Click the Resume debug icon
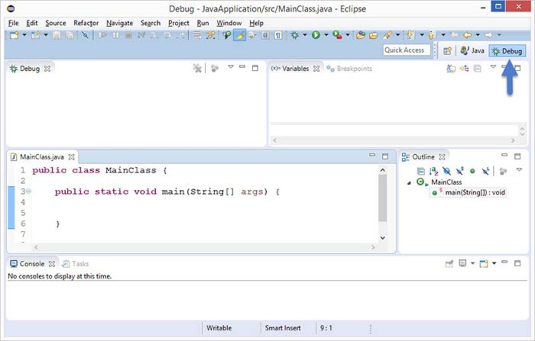Image resolution: width=535 pixels, height=341 pixels. click(103, 35)
